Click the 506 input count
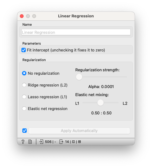The image size is (152, 168). 48,142
